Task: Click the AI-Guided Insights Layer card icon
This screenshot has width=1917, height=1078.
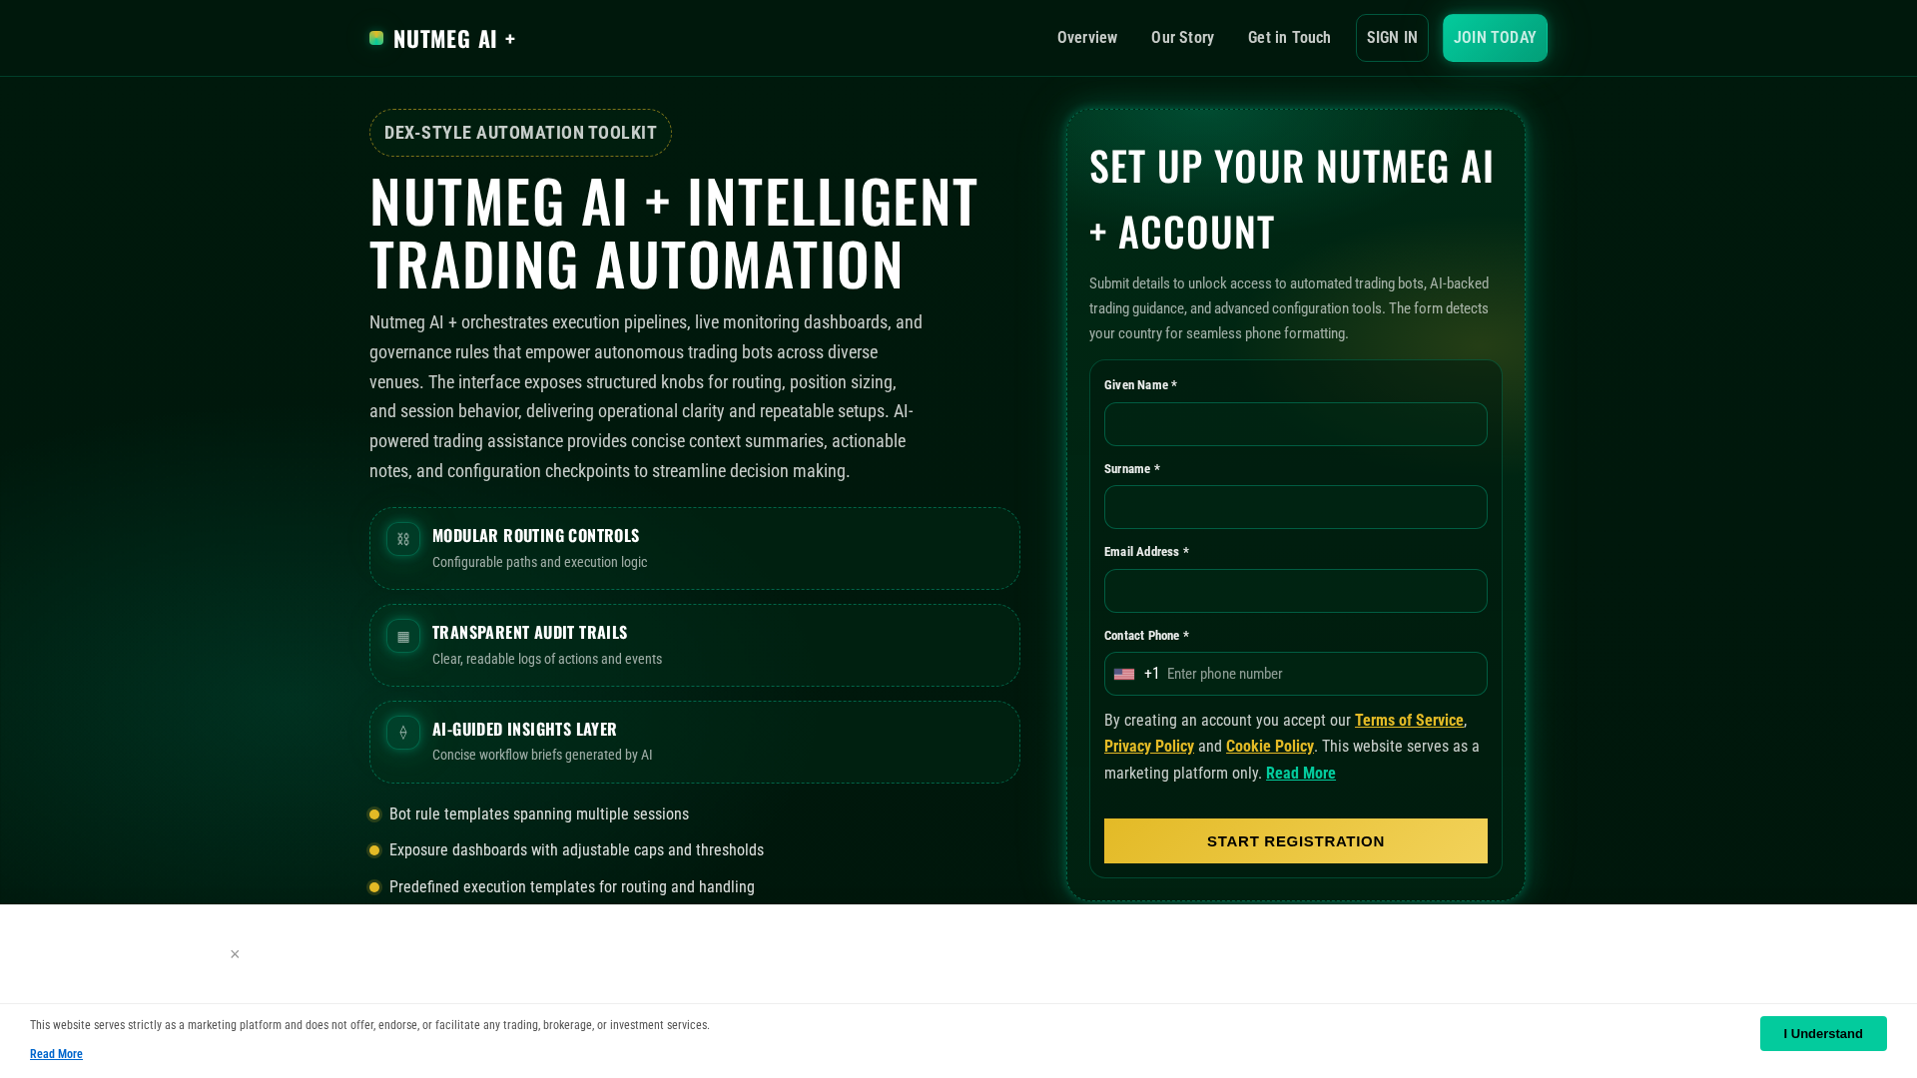Action: click(x=403, y=733)
